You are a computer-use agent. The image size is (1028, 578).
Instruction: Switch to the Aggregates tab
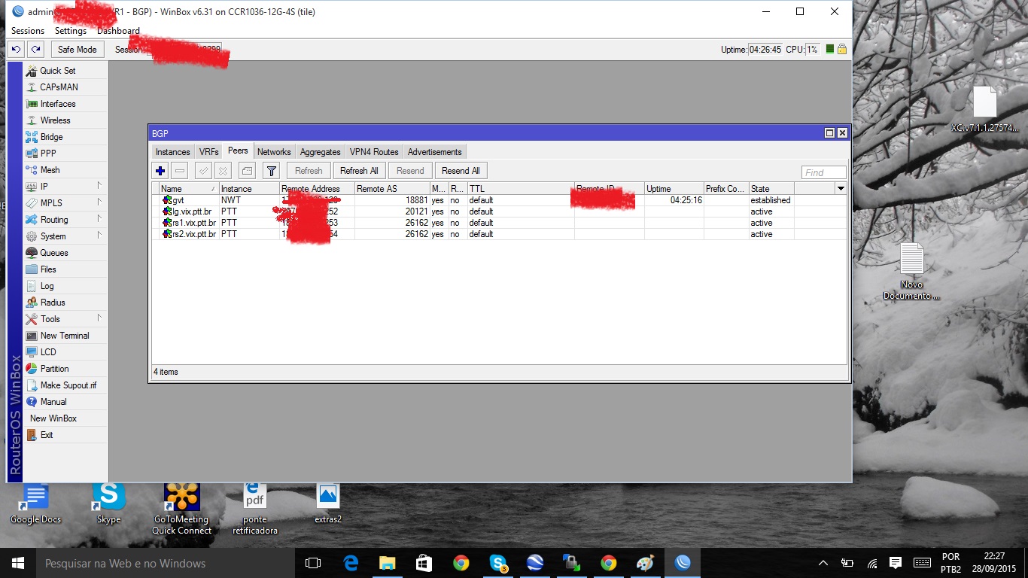(321, 152)
